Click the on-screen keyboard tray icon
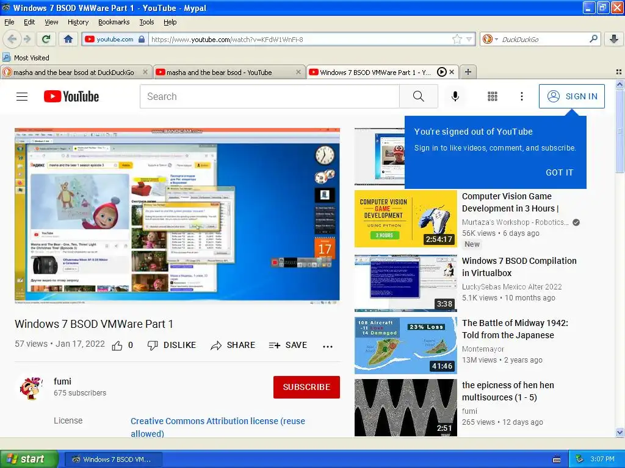 [557, 459]
